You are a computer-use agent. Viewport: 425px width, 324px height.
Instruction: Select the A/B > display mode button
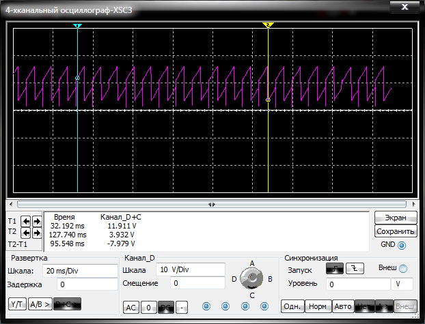[x=40, y=304]
